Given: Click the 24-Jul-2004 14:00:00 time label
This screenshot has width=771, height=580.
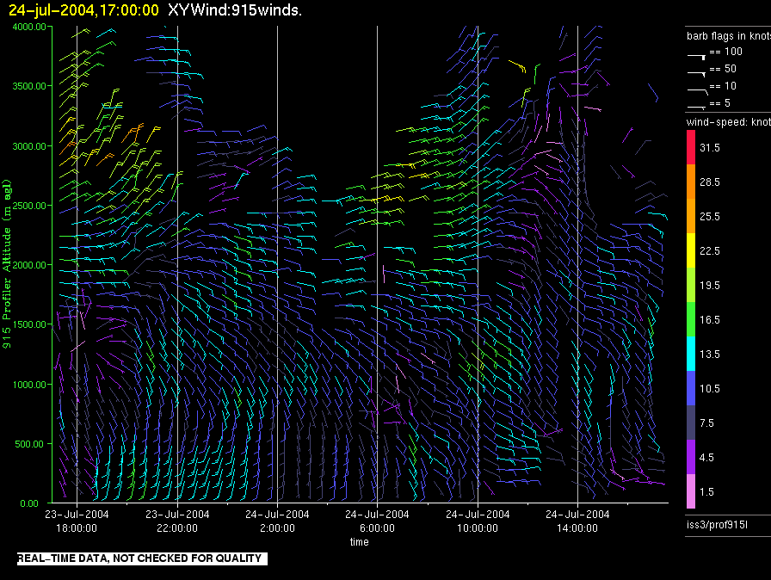Looking at the screenshot, I should 577,521.
